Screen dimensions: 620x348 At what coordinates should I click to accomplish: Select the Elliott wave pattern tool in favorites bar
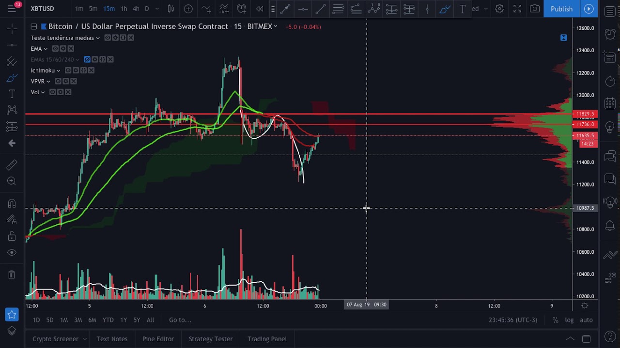[x=374, y=9]
